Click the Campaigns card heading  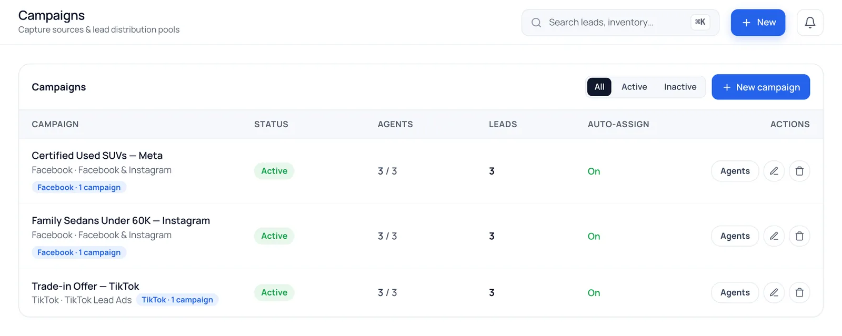59,87
